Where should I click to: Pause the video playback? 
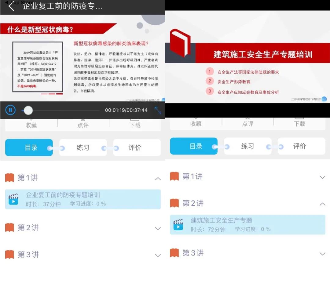[10, 110]
